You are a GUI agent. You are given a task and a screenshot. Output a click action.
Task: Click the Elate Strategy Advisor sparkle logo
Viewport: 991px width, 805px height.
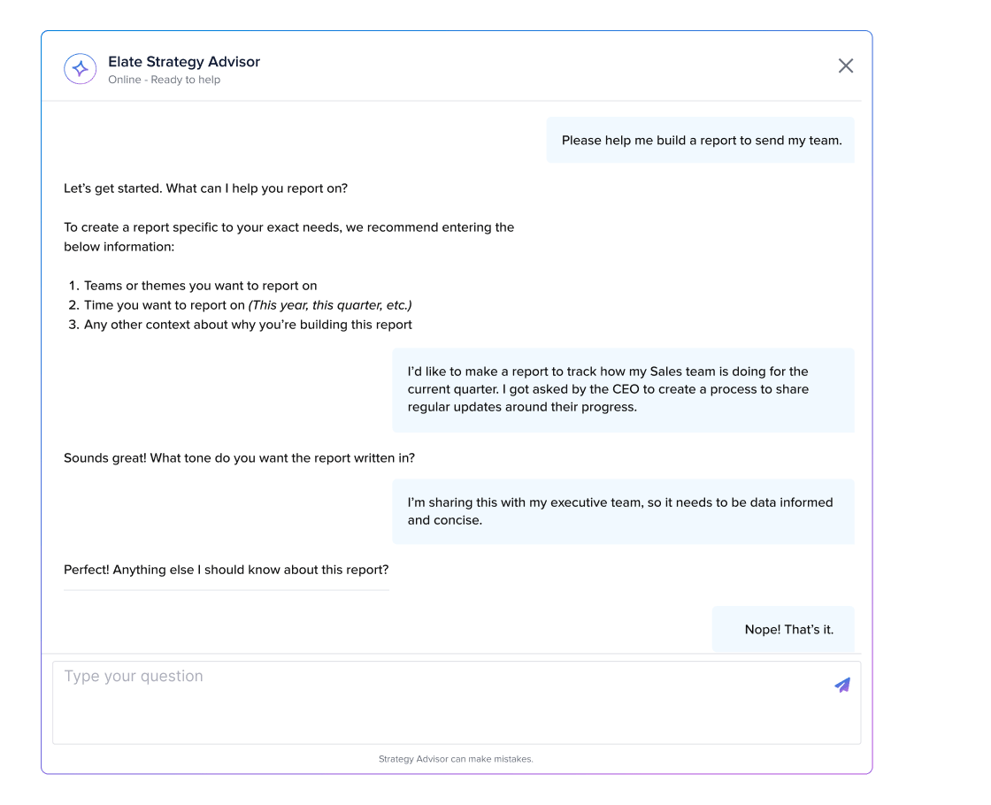coord(81,69)
